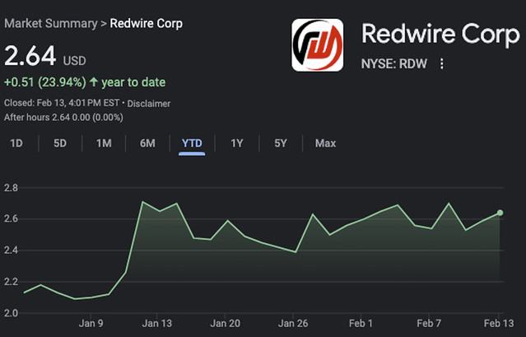The height and width of the screenshot is (337, 526).
Task: Click the 2.4 y-axis value
Action: pos(11,250)
